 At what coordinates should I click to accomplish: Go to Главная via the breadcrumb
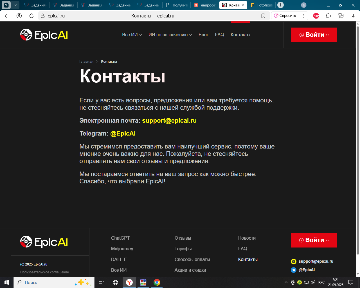pos(86,62)
